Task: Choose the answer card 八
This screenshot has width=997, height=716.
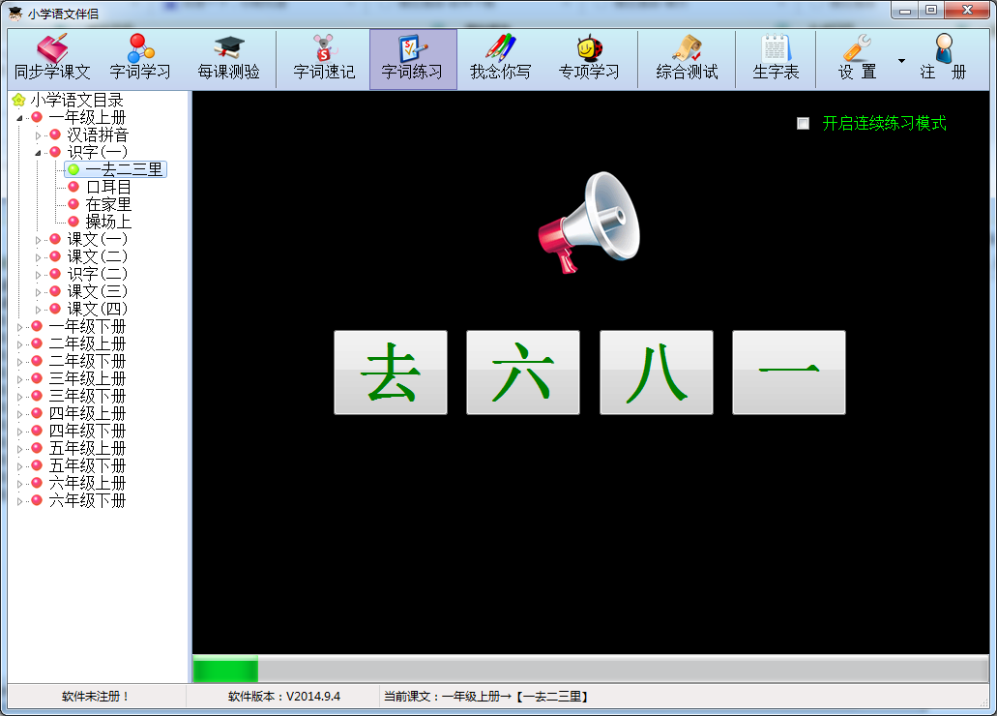Action: tap(656, 373)
